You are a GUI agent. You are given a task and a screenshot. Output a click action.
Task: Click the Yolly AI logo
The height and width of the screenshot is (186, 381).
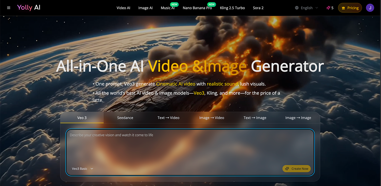click(29, 7)
